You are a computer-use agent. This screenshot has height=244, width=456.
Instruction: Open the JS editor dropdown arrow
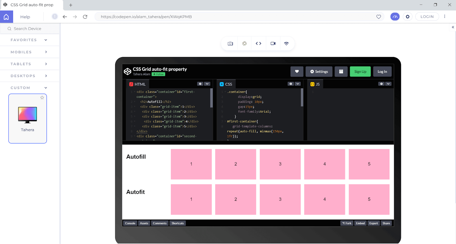click(x=388, y=84)
